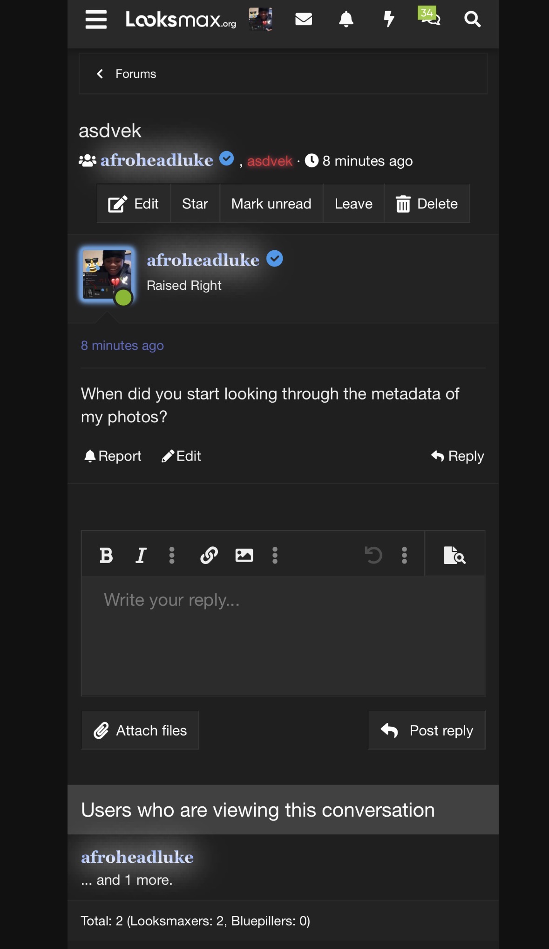Insert link using the chain icon
549x949 pixels.
pos(209,555)
